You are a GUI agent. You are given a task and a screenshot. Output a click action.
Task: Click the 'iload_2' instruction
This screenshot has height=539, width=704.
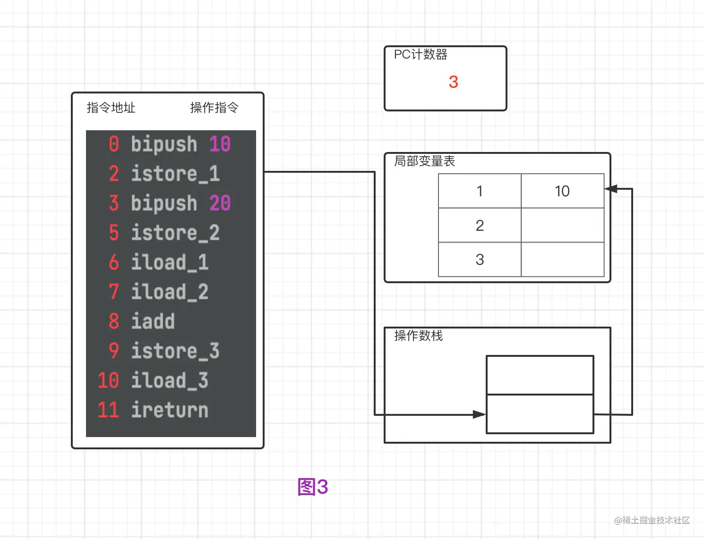click(x=158, y=292)
